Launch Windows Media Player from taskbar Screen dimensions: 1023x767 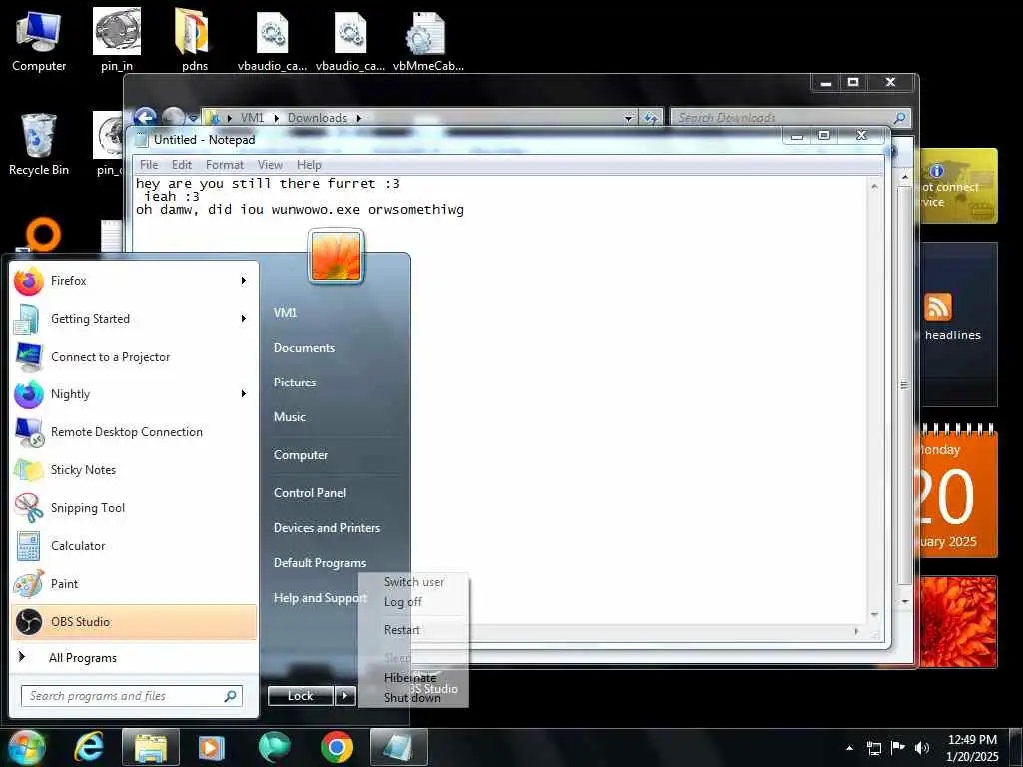[x=211, y=747]
